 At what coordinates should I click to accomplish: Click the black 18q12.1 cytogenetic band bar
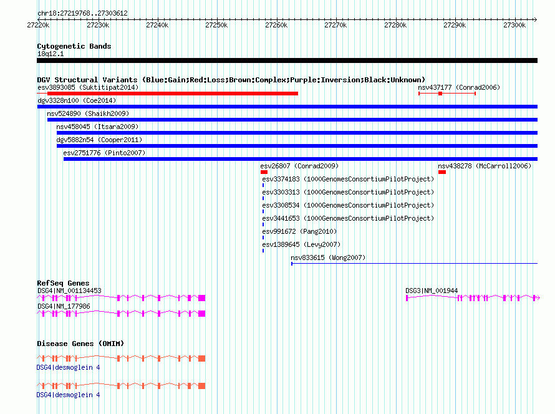(287, 60)
